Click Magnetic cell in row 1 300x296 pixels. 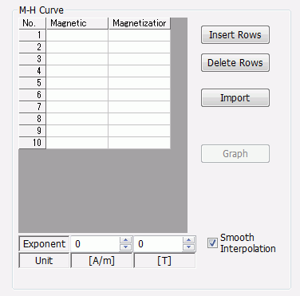click(x=77, y=35)
